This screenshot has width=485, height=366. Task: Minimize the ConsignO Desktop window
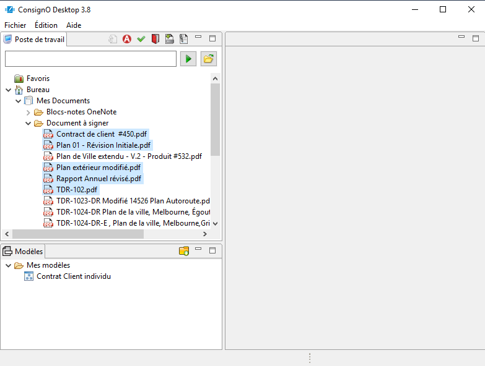point(415,9)
